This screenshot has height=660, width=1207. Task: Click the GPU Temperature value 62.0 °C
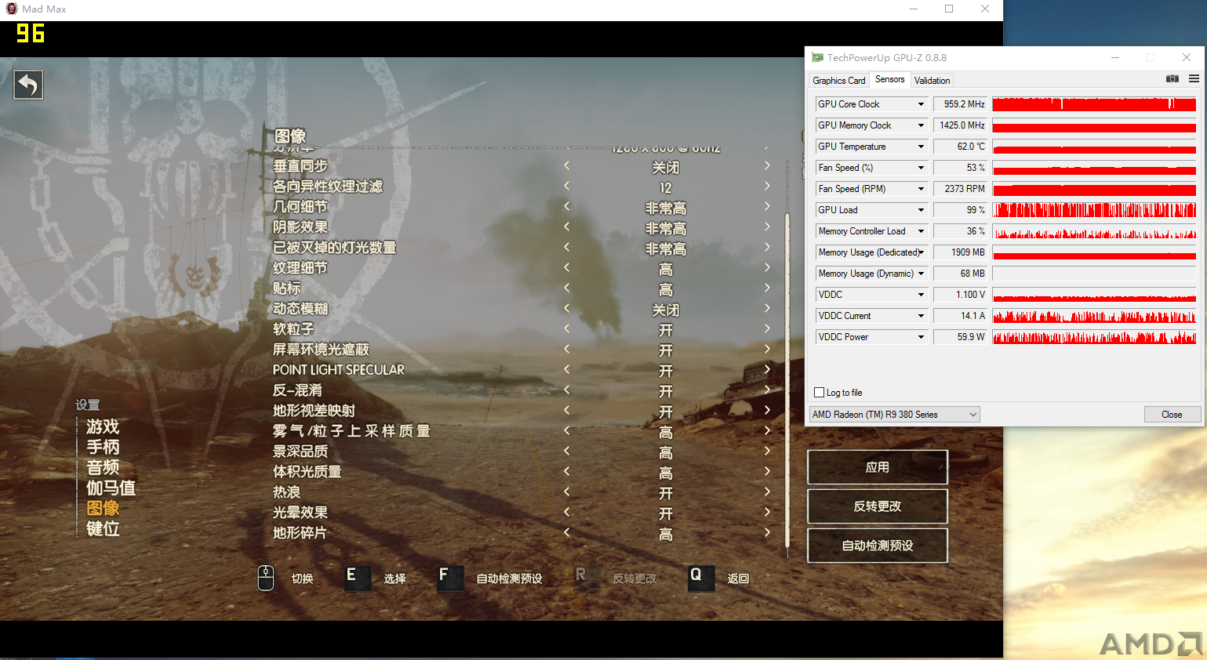click(x=960, y=147)
